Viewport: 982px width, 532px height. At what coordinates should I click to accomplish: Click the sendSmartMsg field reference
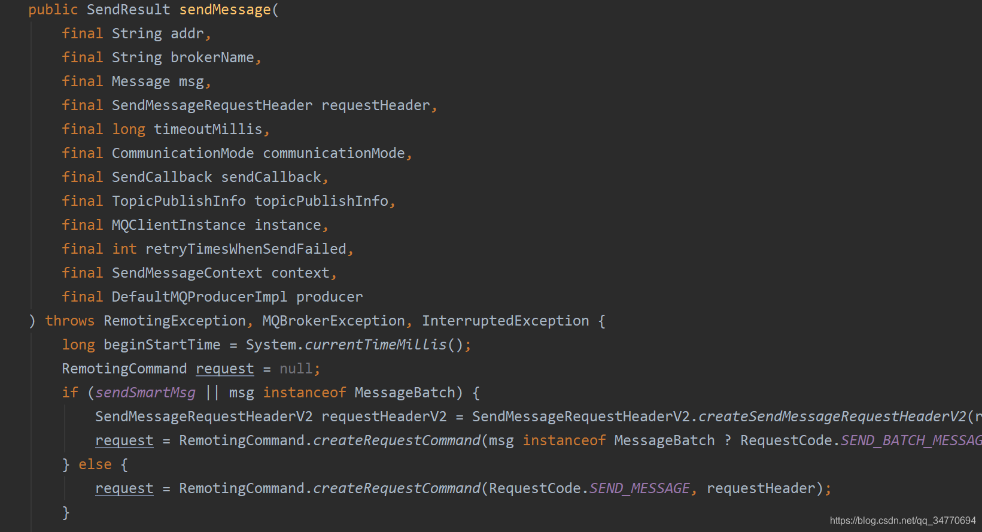click(x=145, y=393)
